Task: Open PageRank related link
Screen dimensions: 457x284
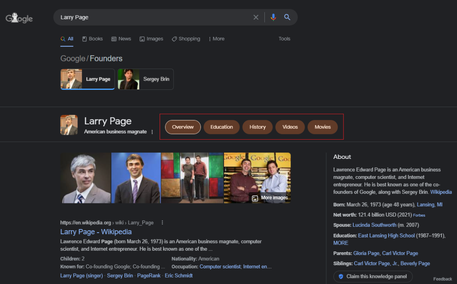Action: 148,276
